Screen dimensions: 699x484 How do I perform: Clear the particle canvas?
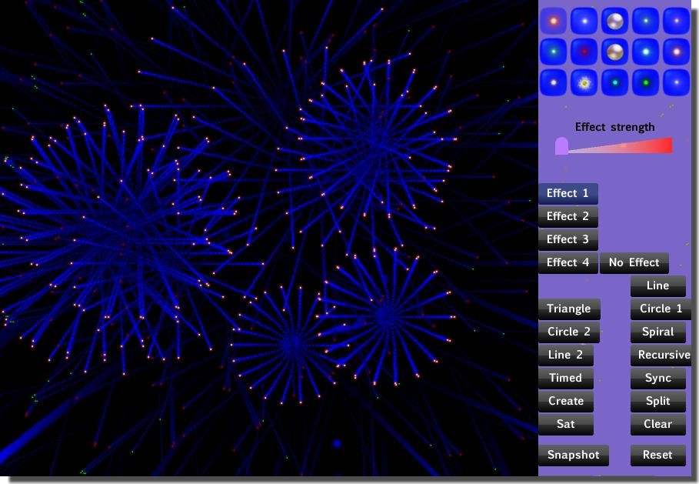[x=658, y=424]
